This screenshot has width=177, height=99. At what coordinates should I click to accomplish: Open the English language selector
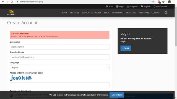pyautogui.click(x=147, y=7)
